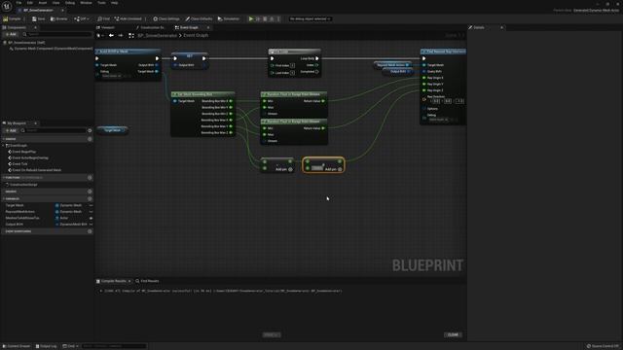The height and width of the screenshot is (350, 623).
Task: Click the Bounding Box Max Z output pin
Action: [231, 132]
